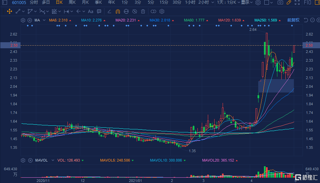
Task: Remove the MAVOL indicator with X
Action: [x=30, y=161]
